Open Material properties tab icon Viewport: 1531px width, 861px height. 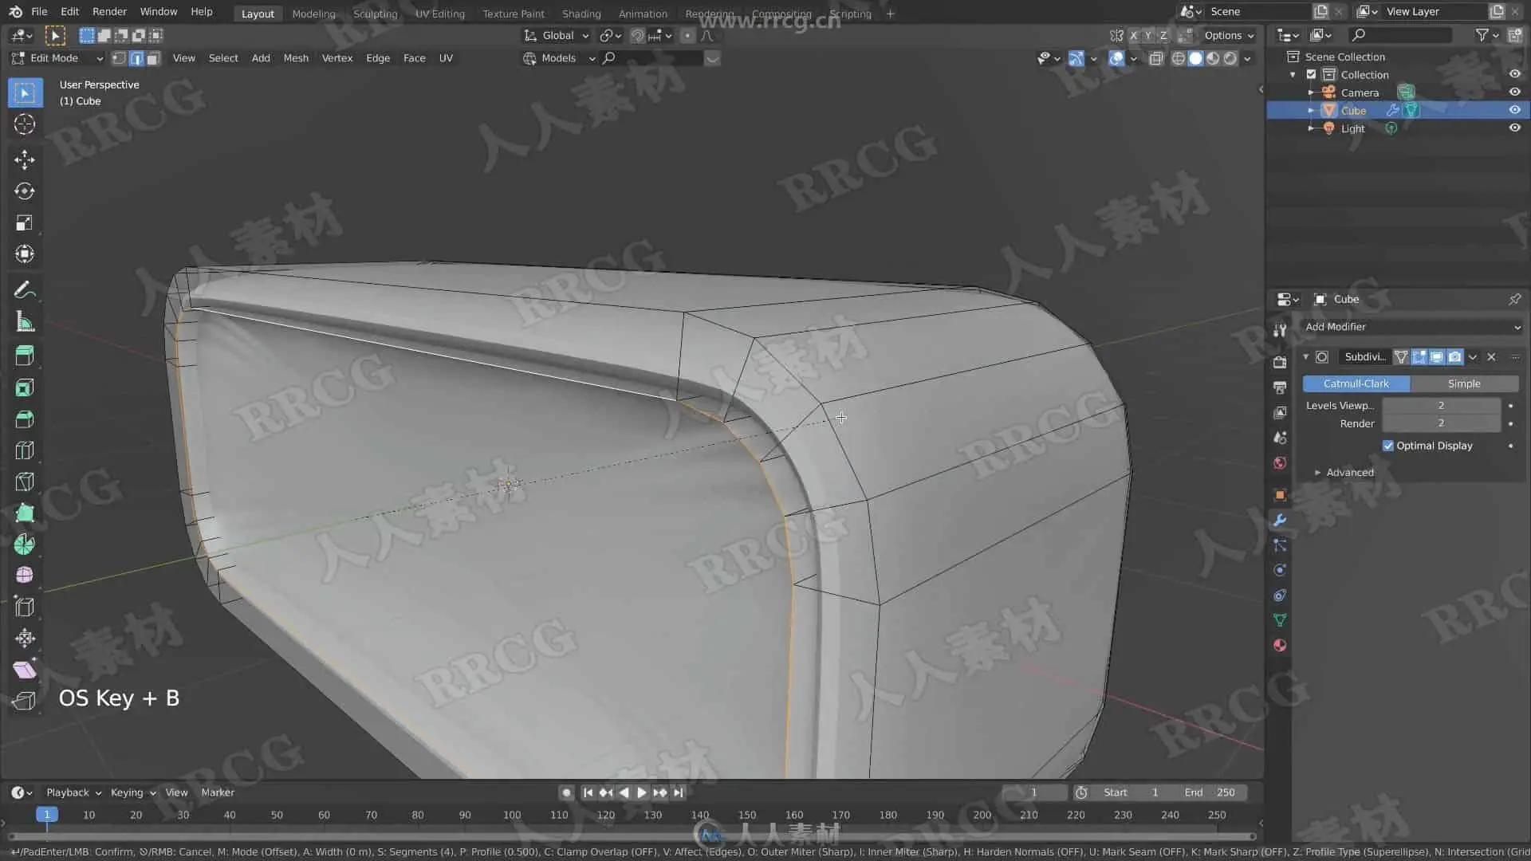click(1280, 646)
